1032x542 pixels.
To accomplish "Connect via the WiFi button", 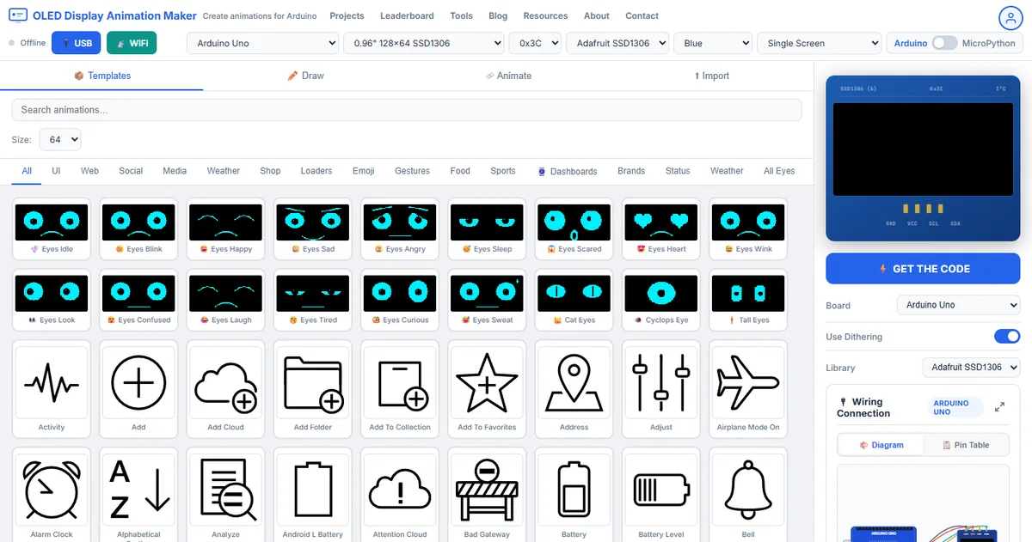I will 132,43.
